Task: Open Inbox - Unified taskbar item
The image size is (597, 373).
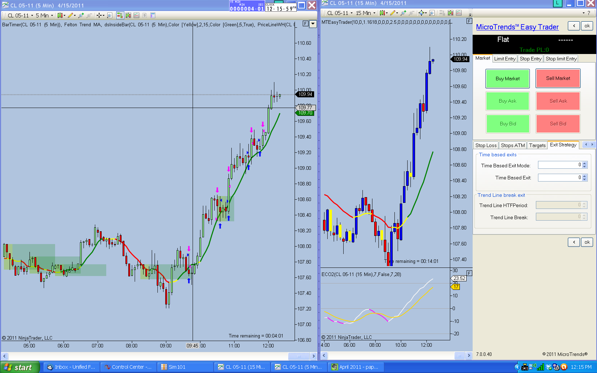Action: 71,367
